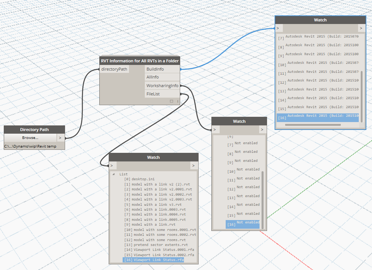Click the input port of the top-right Watch node

[x=278, y=28]
